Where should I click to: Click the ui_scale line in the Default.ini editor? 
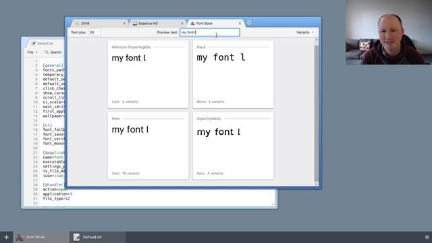[x=54, y=102]
